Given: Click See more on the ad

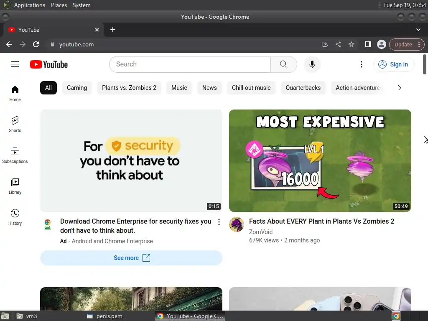Looking at the screenshot, I should (x=131, y=258).
